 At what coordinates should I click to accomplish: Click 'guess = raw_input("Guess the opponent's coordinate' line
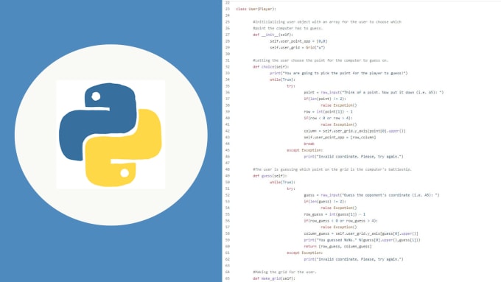pyautogui.click(x=371, y=195)
